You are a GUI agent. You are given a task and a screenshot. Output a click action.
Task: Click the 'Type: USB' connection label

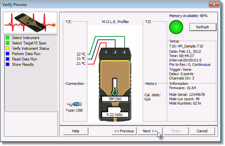pyautogui.click(x=74, y=110)
